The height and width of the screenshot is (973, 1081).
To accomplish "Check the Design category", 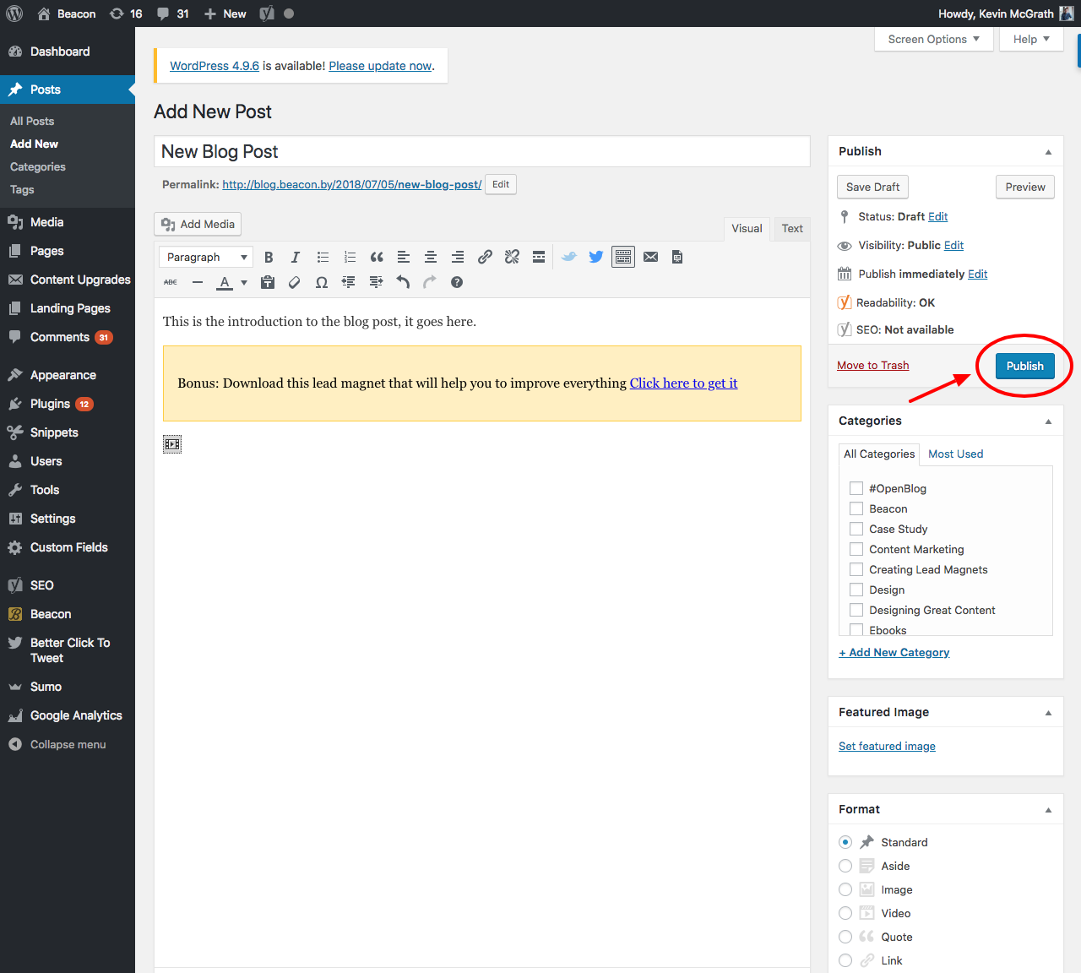I will [856, 590].
